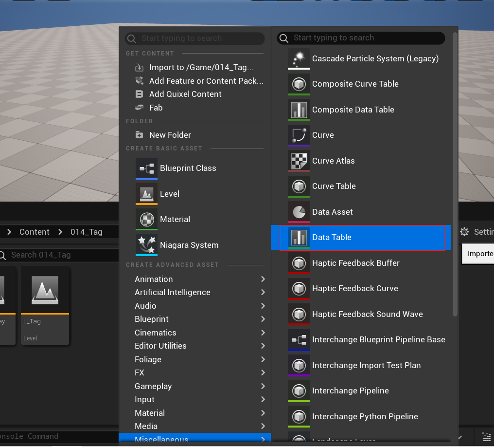Select the Curve Atlas checkerboard icon
This screenshot has width=494, height=447.
click(x=299, y=161)
